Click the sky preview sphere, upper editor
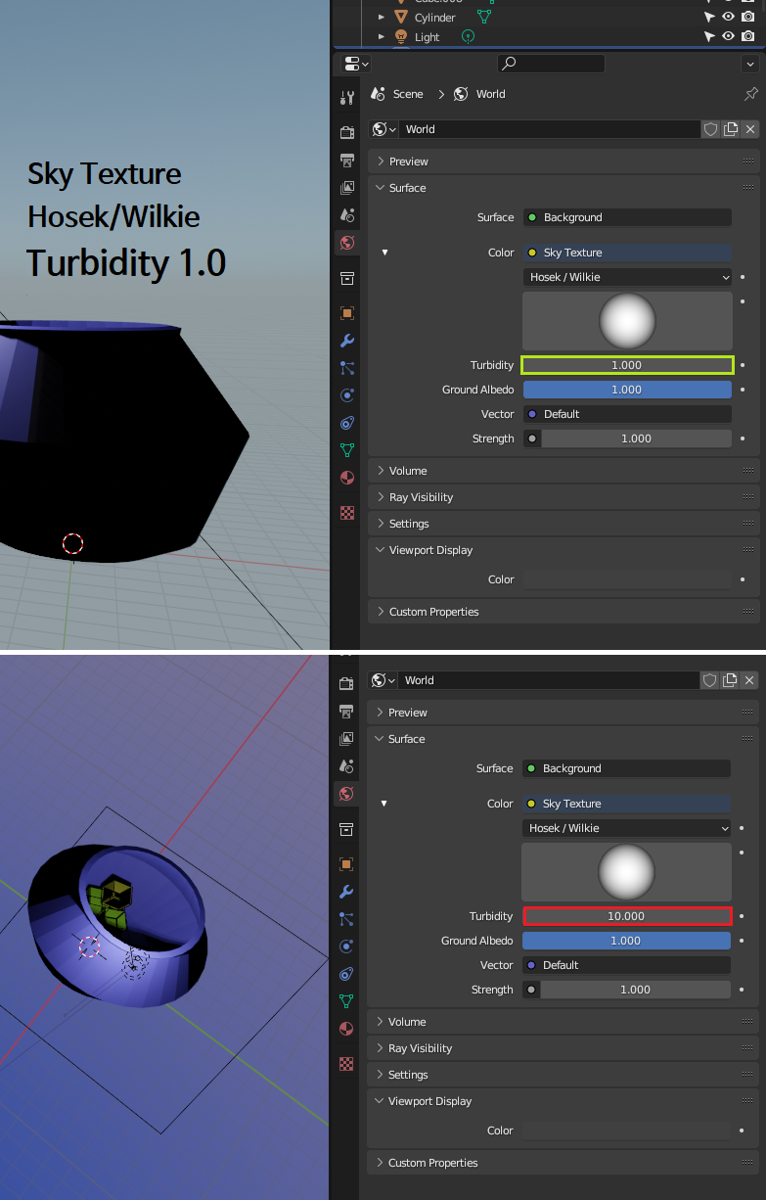The height and width of the screenshot is (1200, 766). point(627,321)
